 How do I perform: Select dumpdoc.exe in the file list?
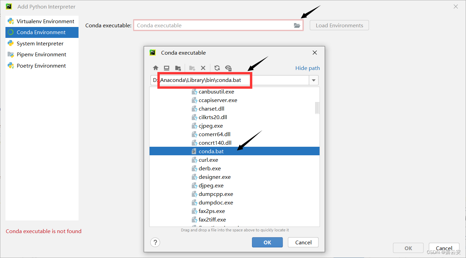click(234, 202)
